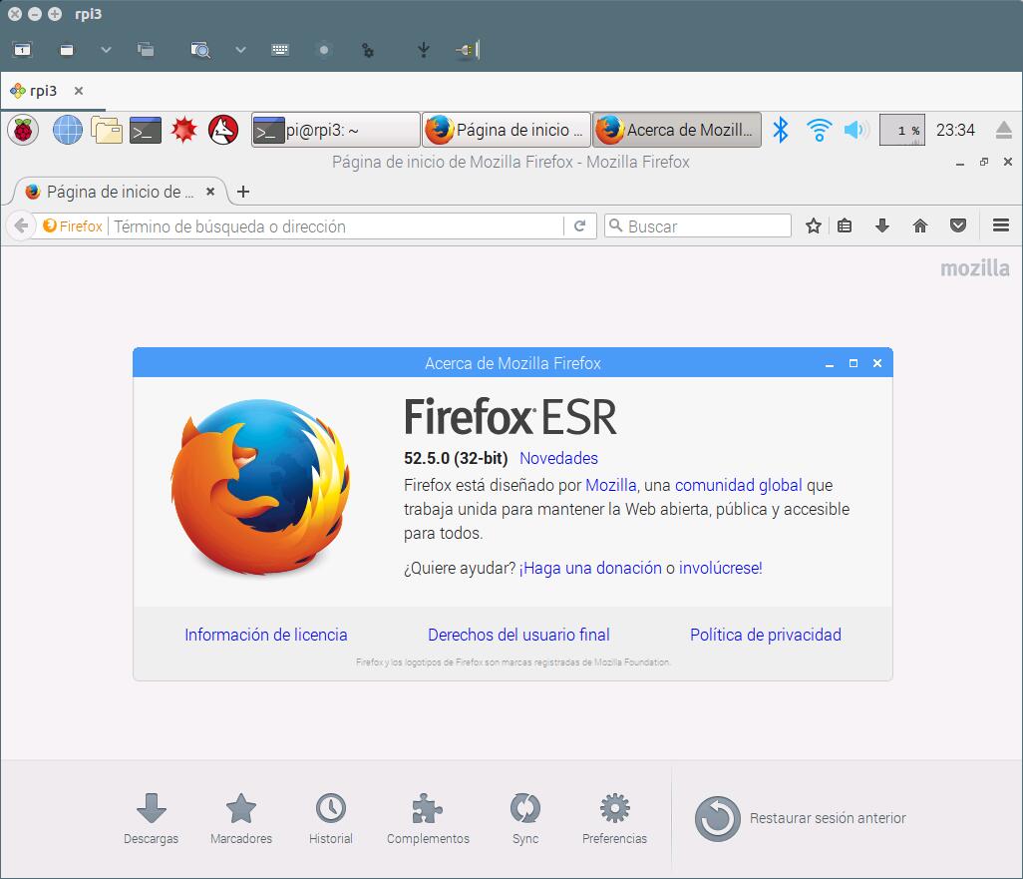Viewport: 1023px width, 879px height.
Task: Open Preferencias gear icon
Action: pyautogui.click(x=614, y=818)
